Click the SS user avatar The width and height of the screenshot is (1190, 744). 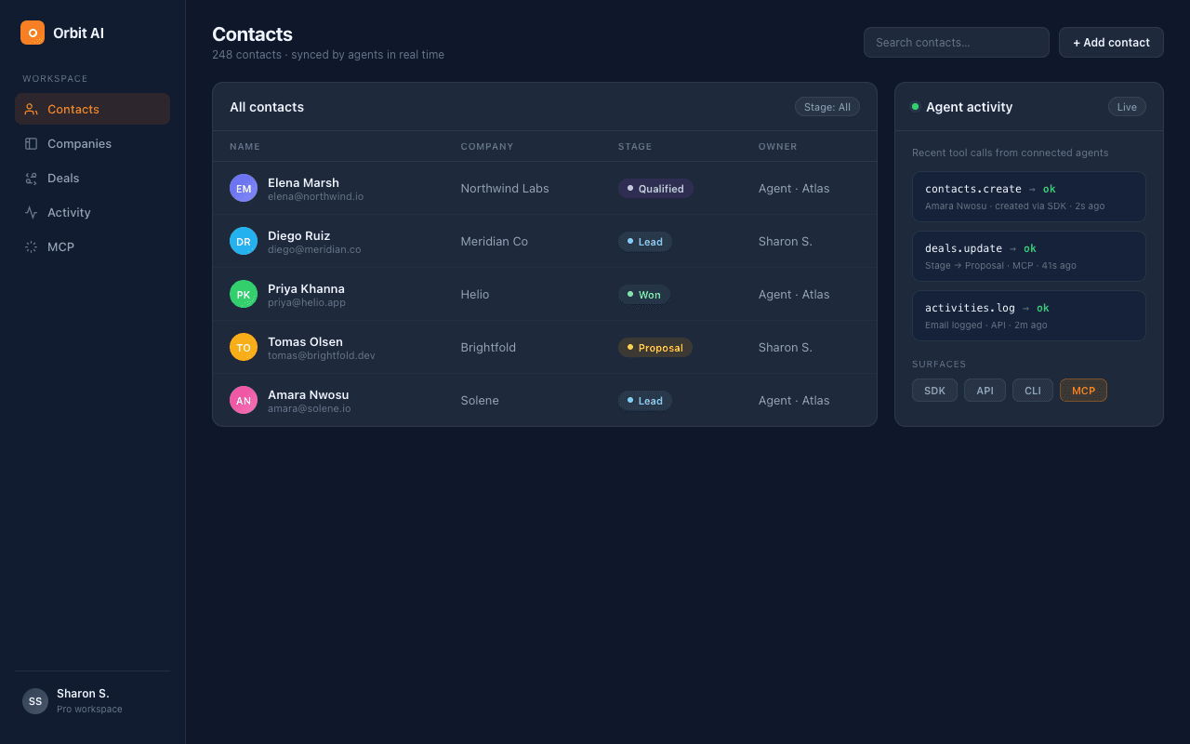[35, 701]
